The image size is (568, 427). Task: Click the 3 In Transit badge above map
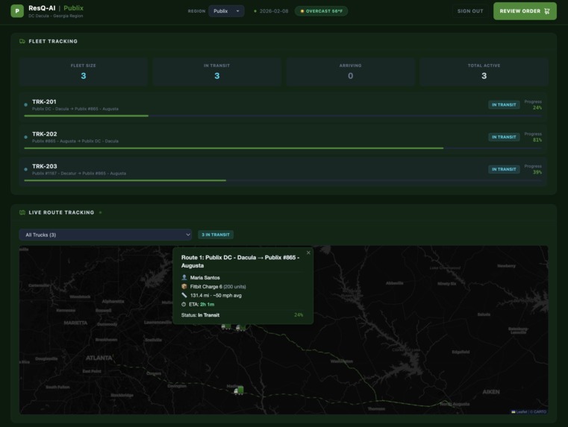click(216, 235)
